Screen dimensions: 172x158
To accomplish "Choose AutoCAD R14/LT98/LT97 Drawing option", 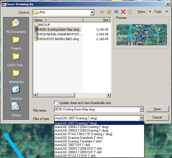I will click(x=99, y=134).
